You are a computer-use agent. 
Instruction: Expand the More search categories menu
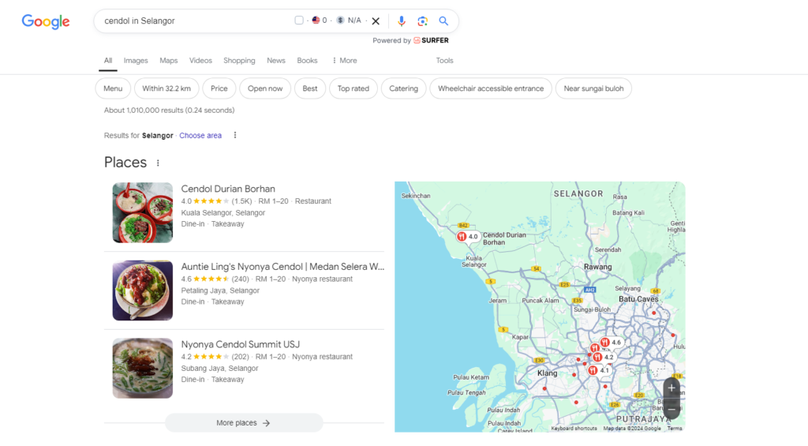click(x=344, y=60)
